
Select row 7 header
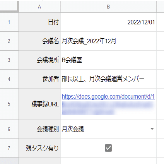pyautogui.click(x=9, y=148)
